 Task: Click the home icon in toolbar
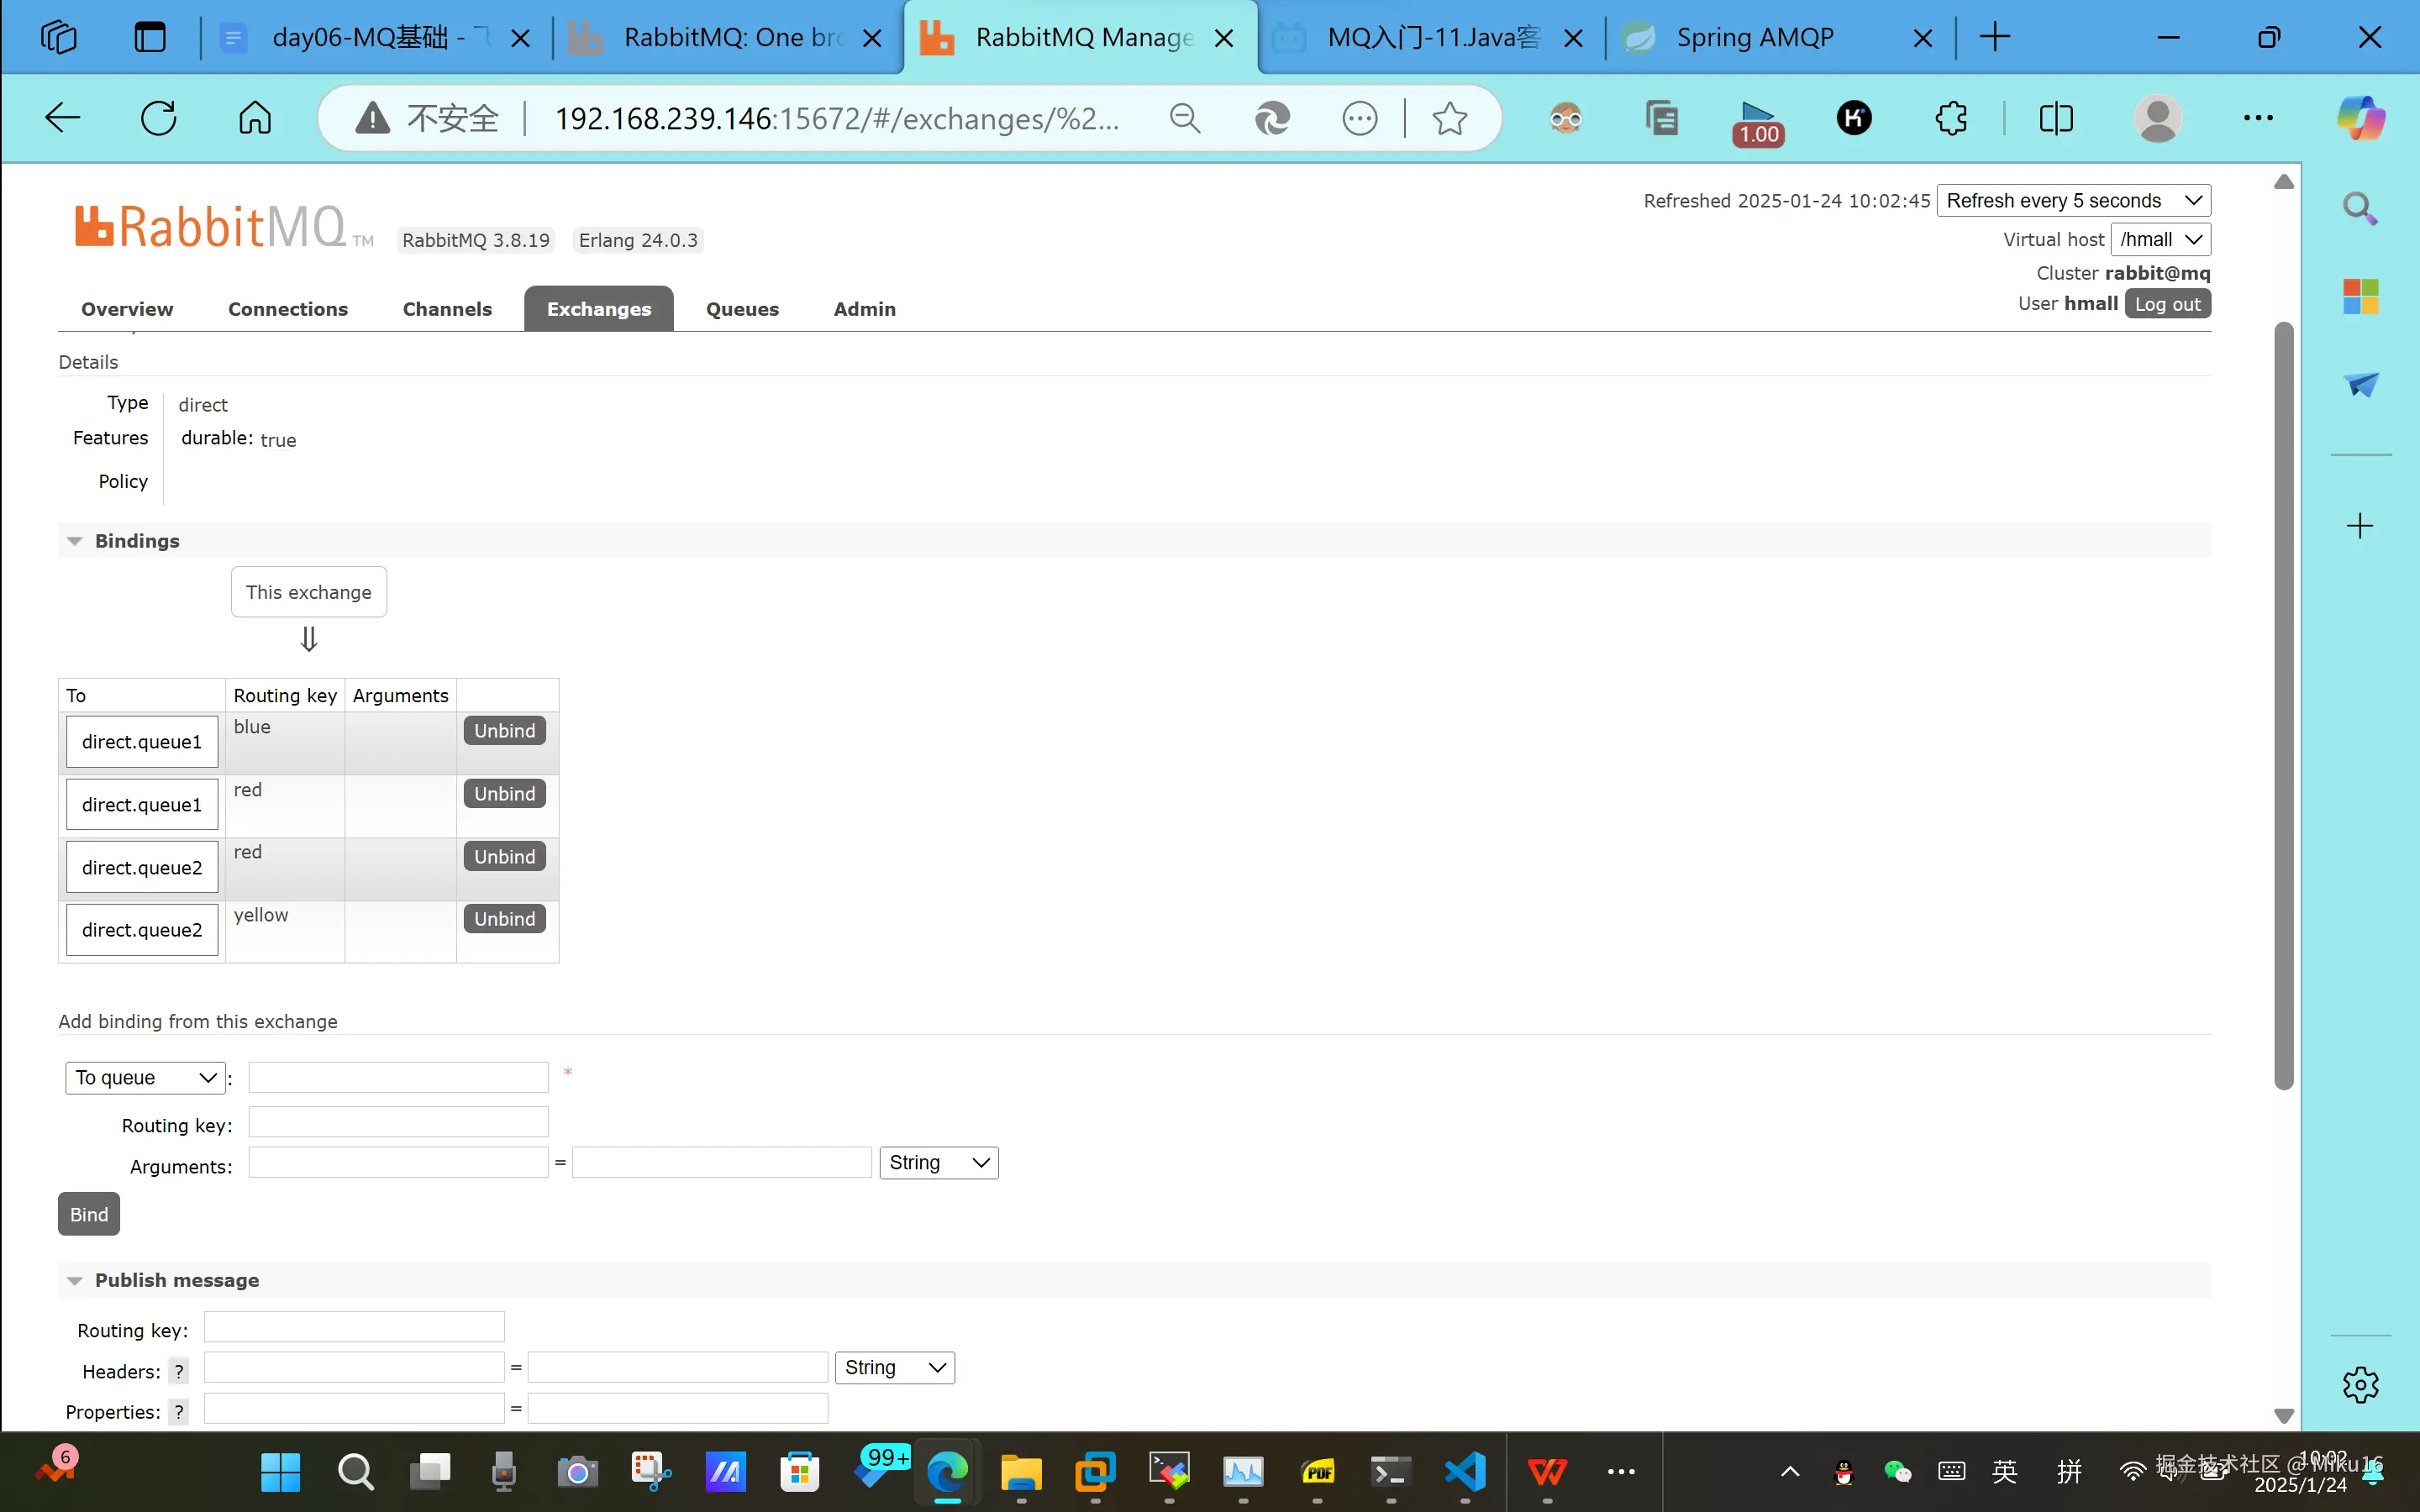click(x=255, y=118)
